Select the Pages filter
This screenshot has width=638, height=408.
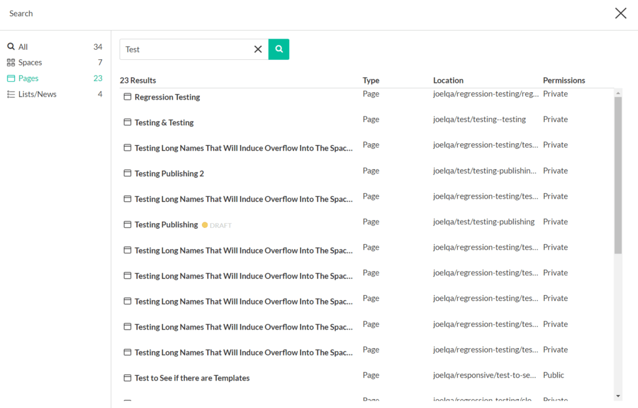(28, 78)
